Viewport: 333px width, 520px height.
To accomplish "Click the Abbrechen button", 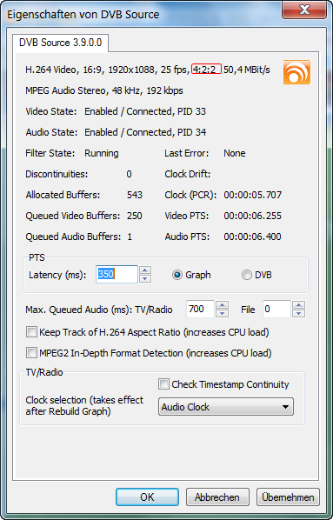I will click(x=217, y=497).
